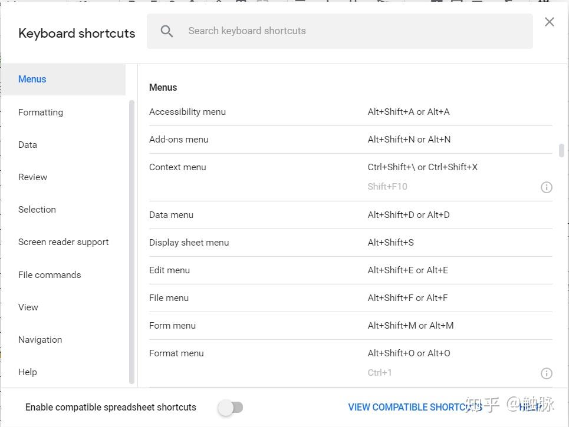
Task: Click the category sidebar scrollbar
Action: tap(131, 241)
